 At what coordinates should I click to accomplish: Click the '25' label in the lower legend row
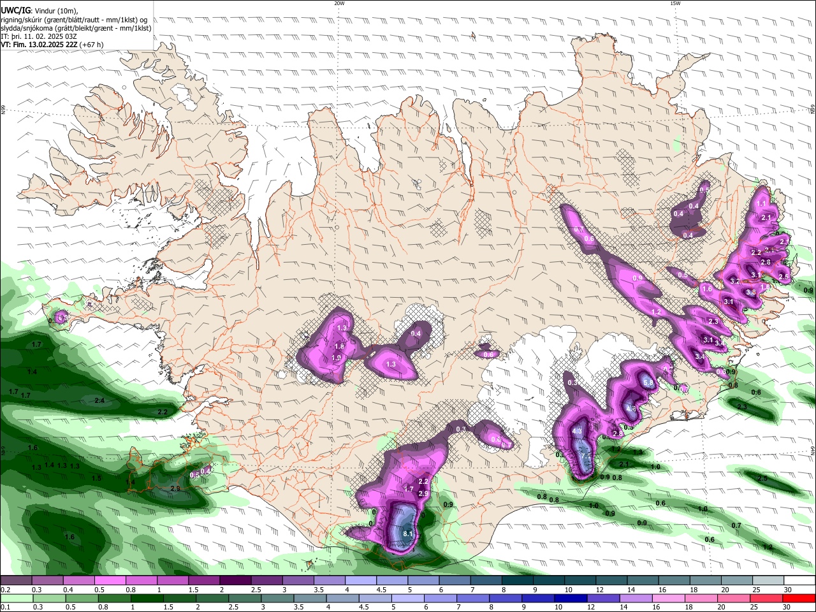click(x=754, y=607)
